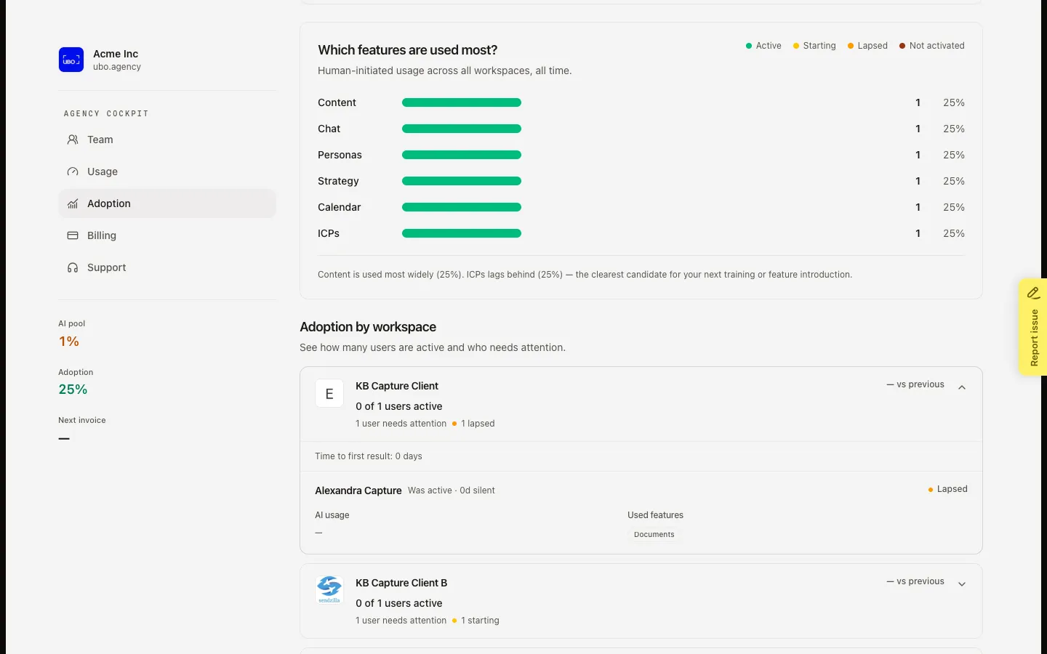The width and height of the screenshot is (1047, 654).
Task: Click the Adoption 25% sidebar value
Action: click(73, 389)
